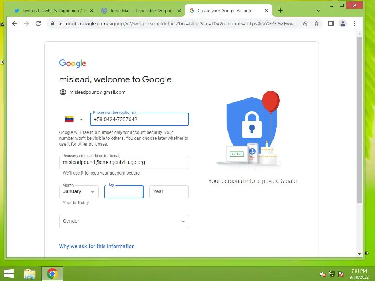Open 'Why we ask for this information' link

pos(97,246)
